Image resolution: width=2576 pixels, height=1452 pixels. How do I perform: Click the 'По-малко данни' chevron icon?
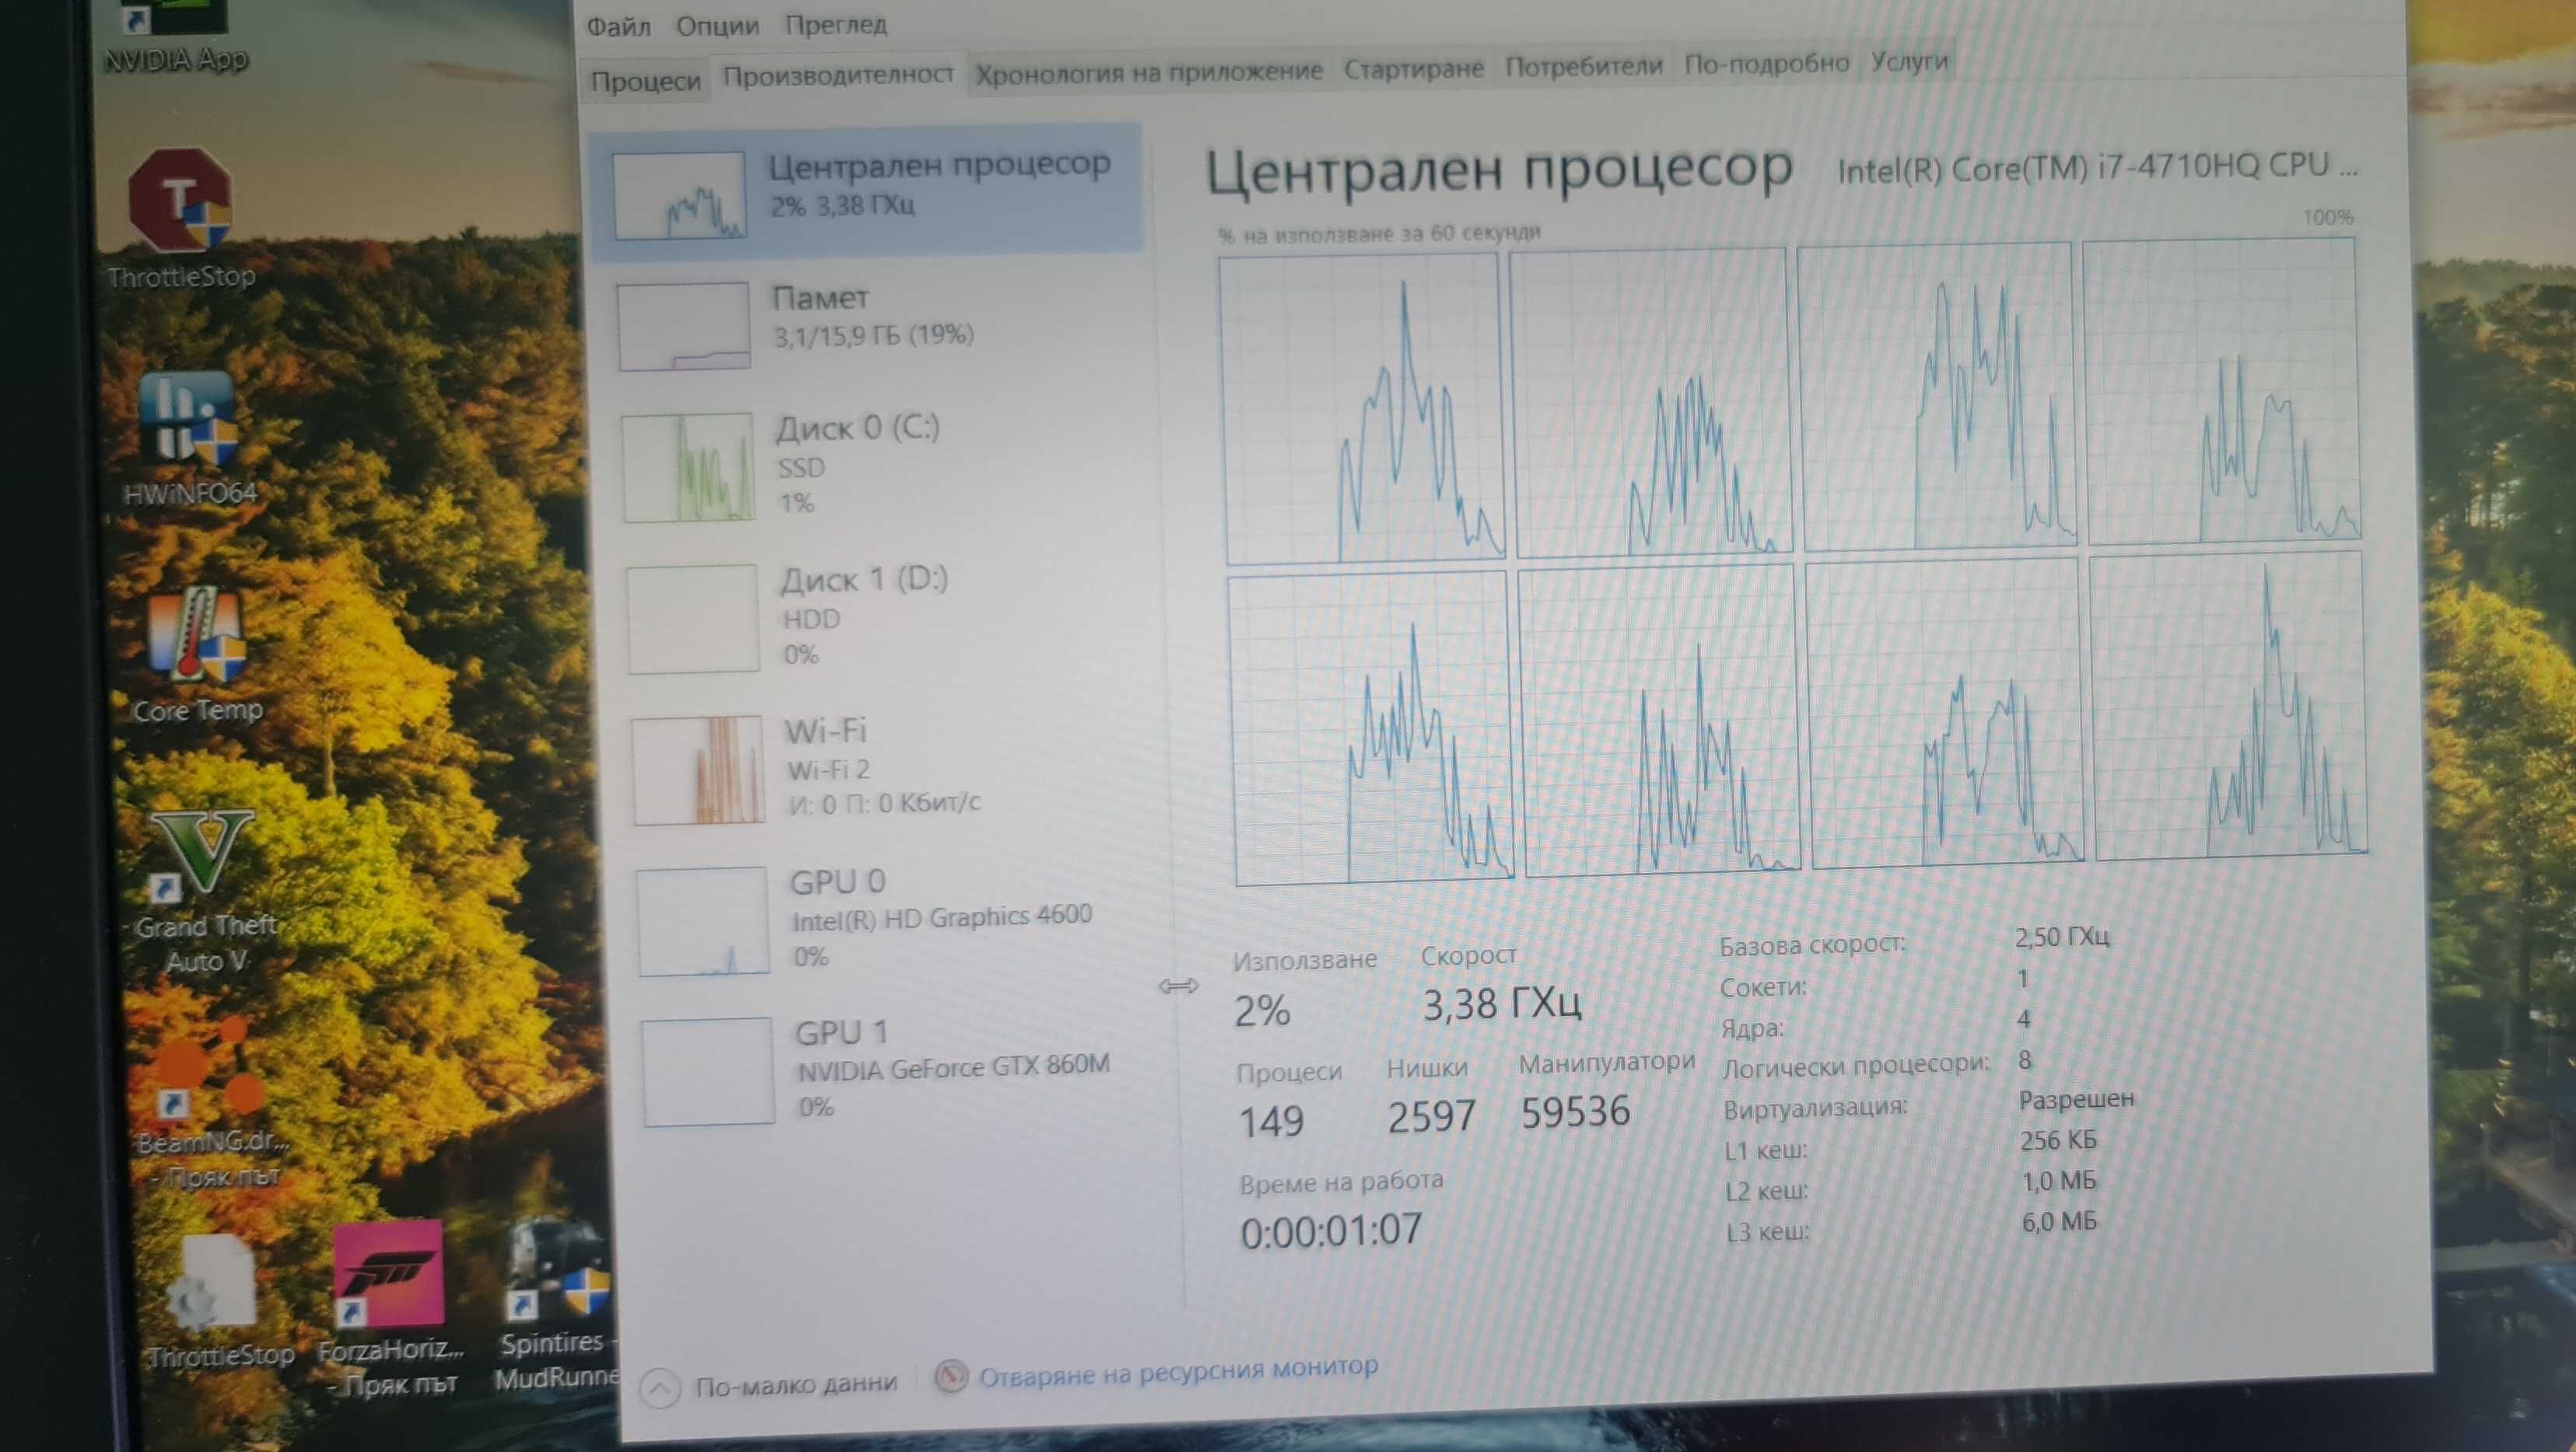point(660,1388)
